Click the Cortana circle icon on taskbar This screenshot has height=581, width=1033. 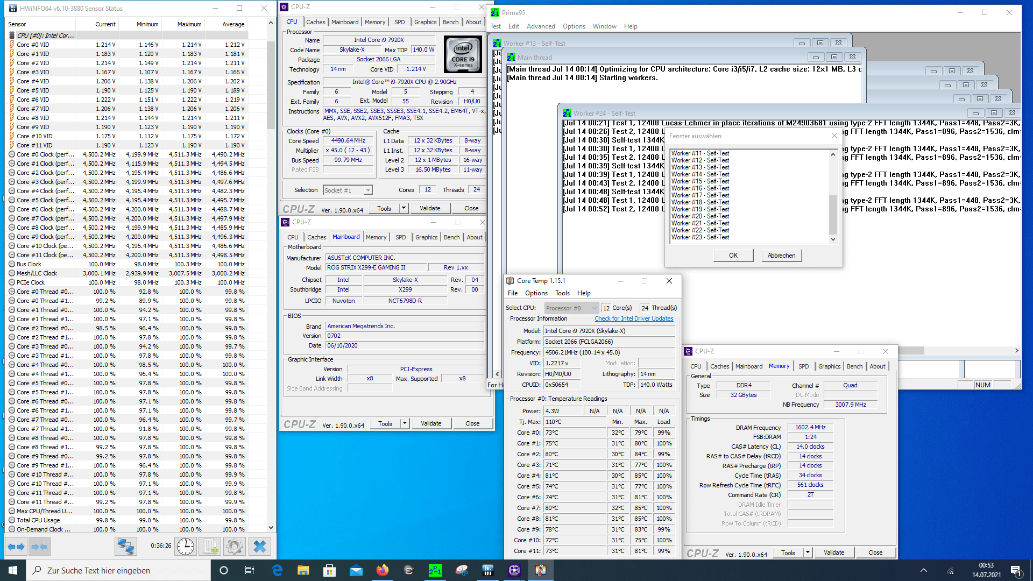click(x=224, y=570)
